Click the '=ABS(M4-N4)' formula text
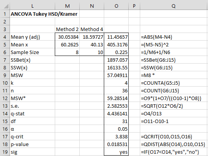Screen dimensions: 208x156 (157, 37)
